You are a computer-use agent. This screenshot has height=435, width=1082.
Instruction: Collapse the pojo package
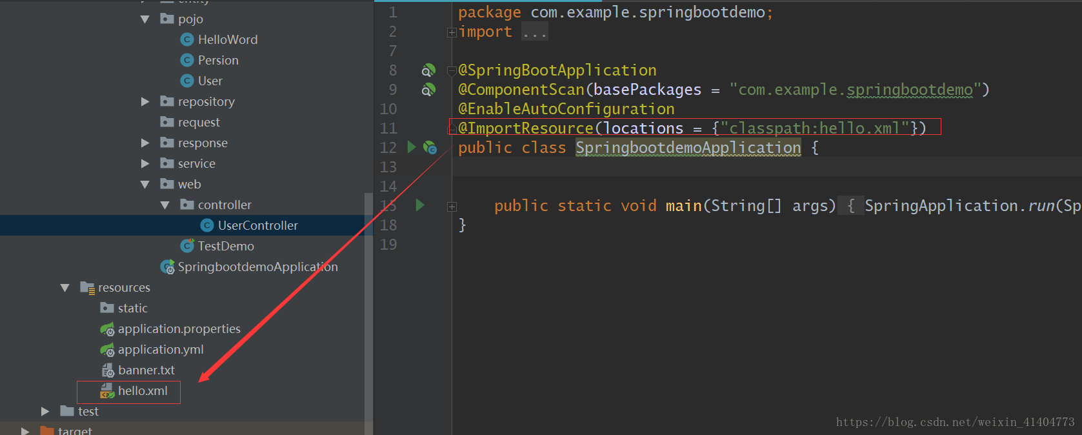pyautogui.click(x=145, y=19)
